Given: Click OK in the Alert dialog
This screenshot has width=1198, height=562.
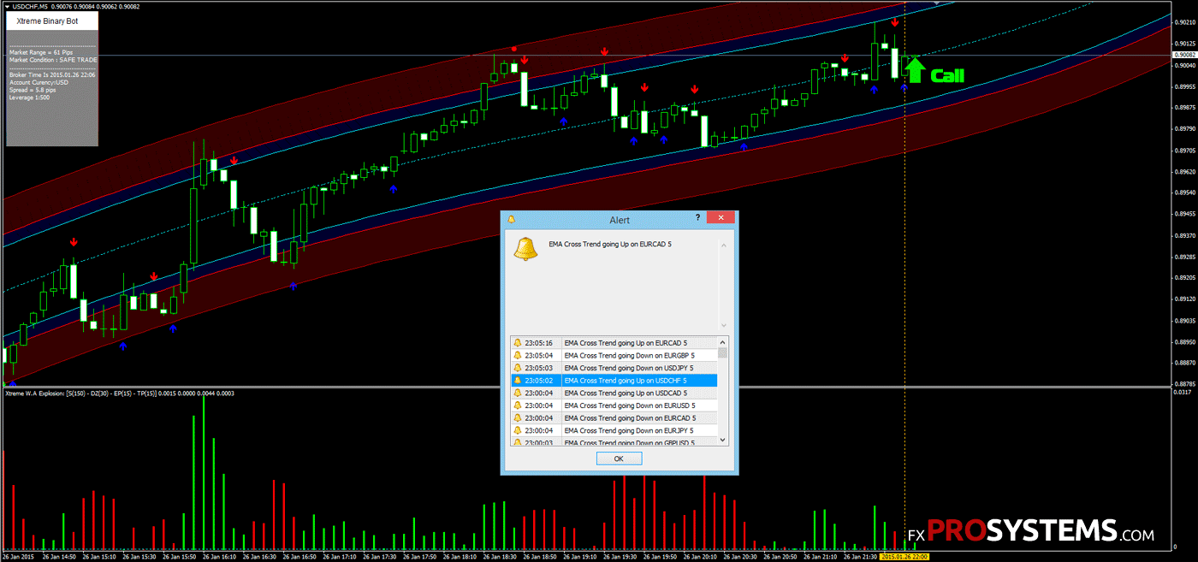Looking at the screenshot, I should coord(619,459).
